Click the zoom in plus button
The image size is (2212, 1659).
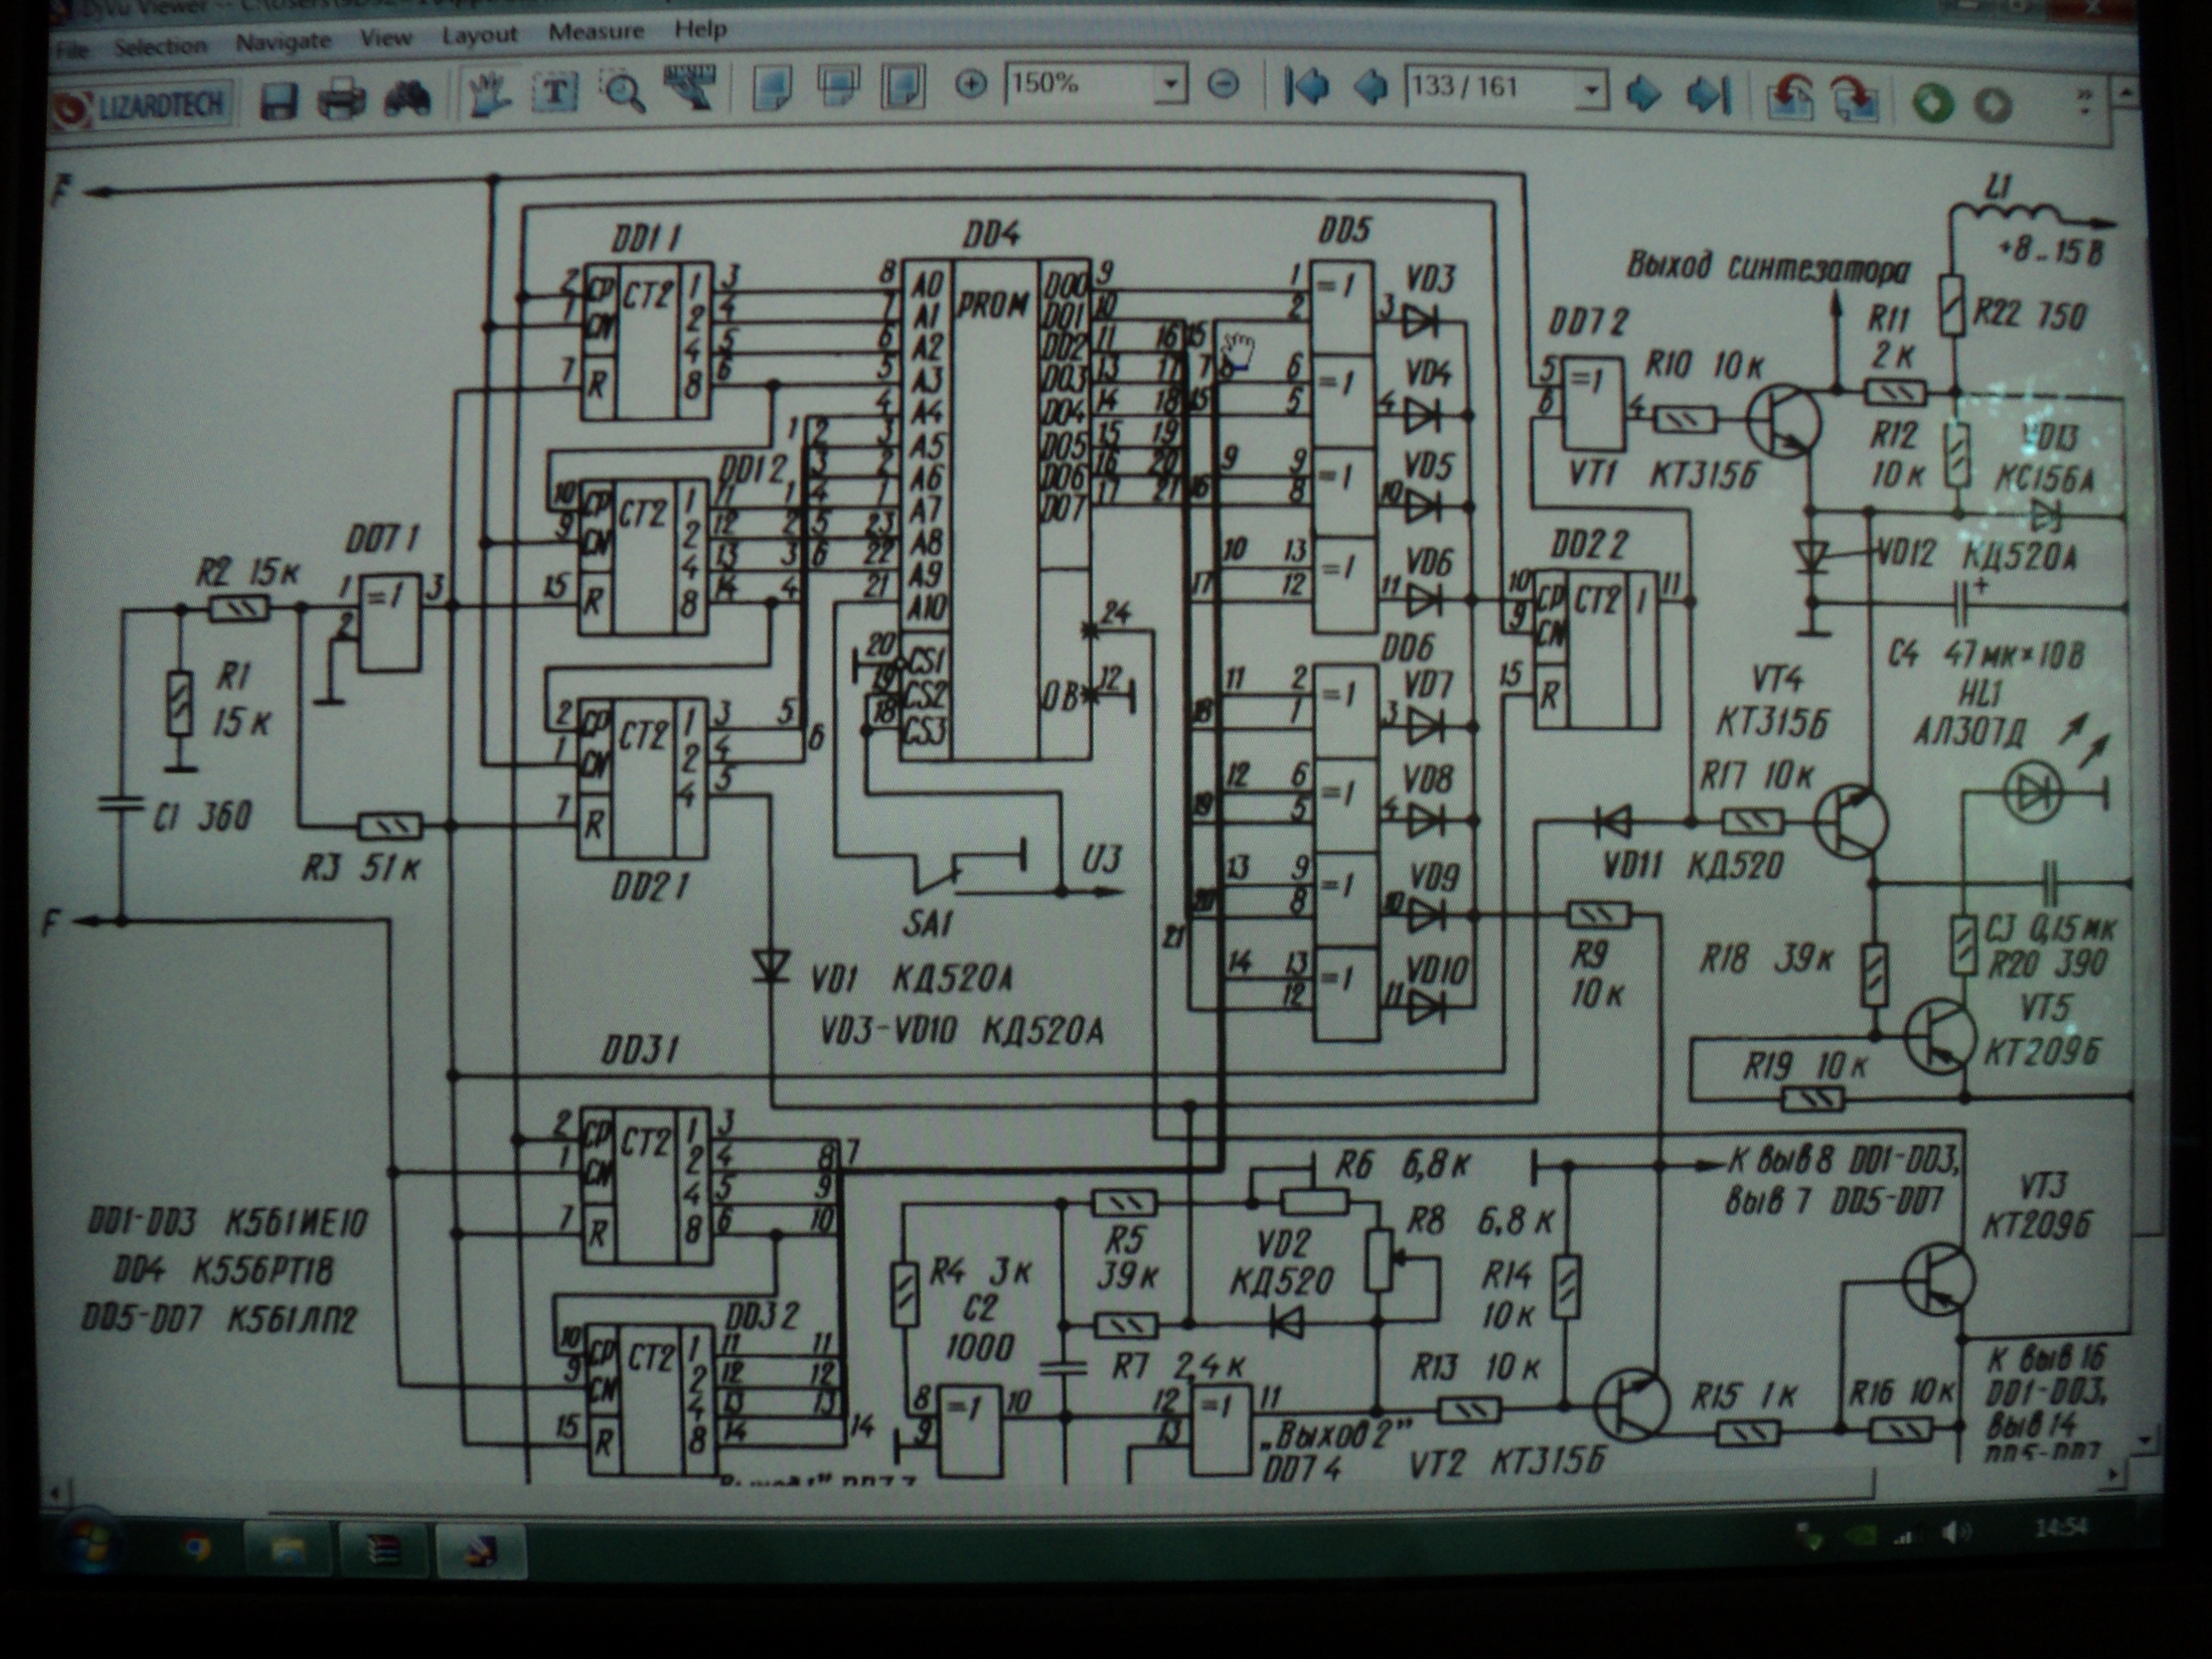(x=970, y=85)
